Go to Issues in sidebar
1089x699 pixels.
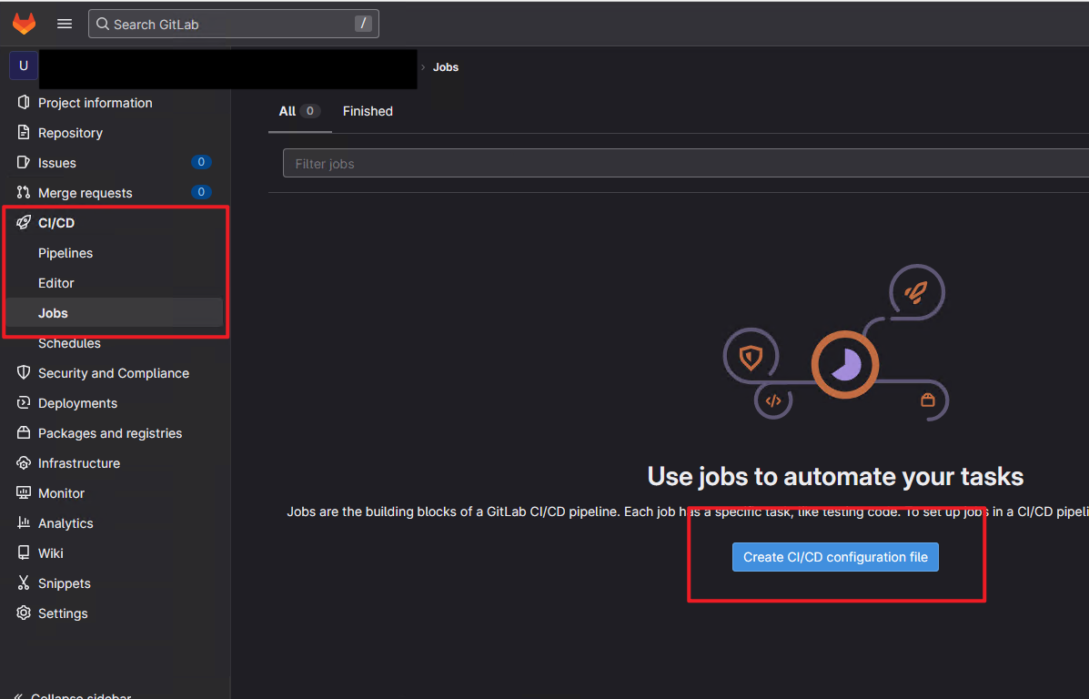point(57,163)
